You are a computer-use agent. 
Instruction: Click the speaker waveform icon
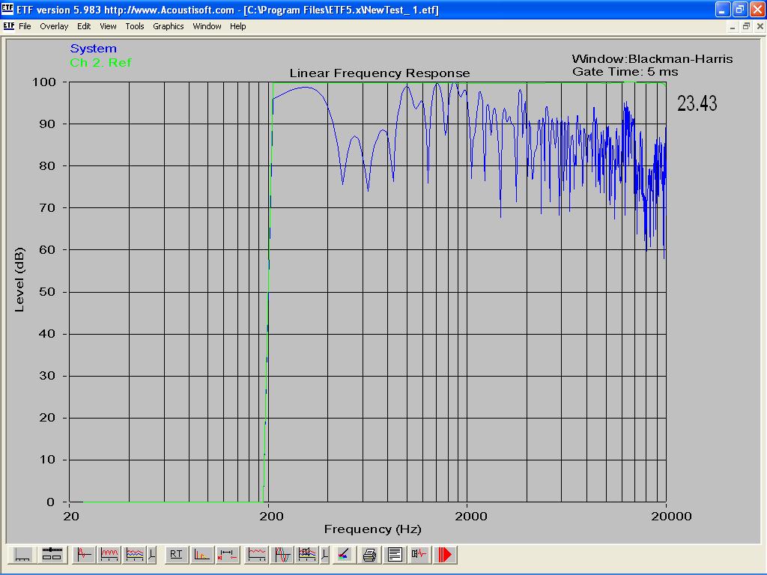(x=419, y=555)
